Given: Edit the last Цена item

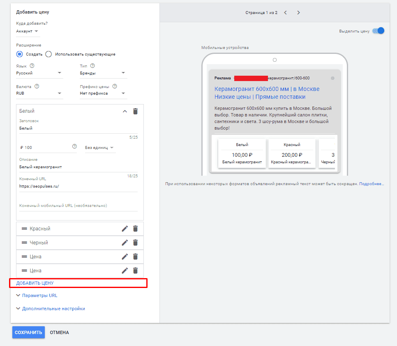Looking at the screenshot, I should [125, 270].
